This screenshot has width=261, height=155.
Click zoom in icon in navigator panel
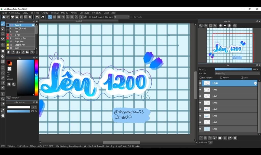[206, 26]
